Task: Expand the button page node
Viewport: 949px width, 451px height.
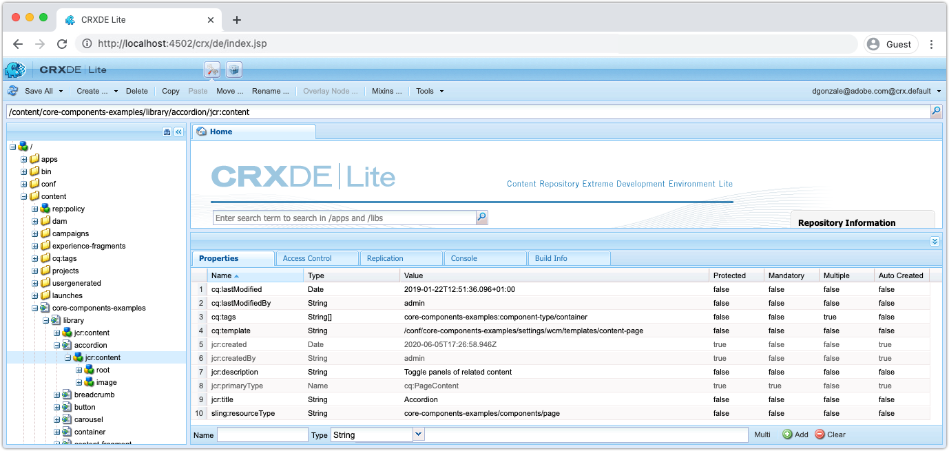Action: coord(57,407)
